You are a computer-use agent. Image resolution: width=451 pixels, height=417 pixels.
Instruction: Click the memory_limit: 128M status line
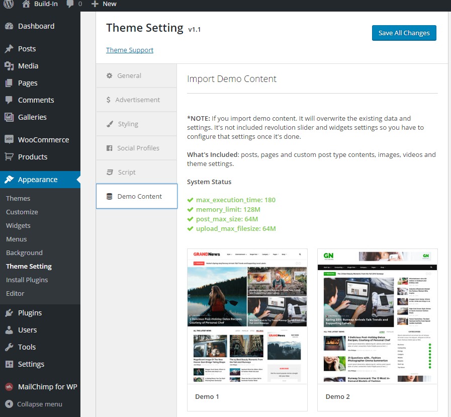tap(224, 210)
